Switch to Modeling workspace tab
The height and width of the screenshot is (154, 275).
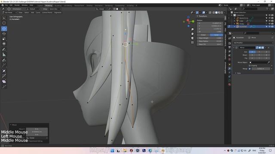click(49, 6)
